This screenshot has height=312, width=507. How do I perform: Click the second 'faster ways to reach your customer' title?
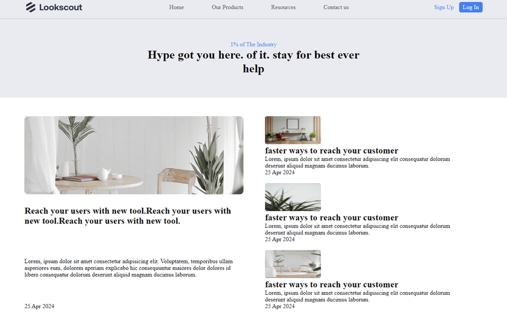tap(332, 218)
